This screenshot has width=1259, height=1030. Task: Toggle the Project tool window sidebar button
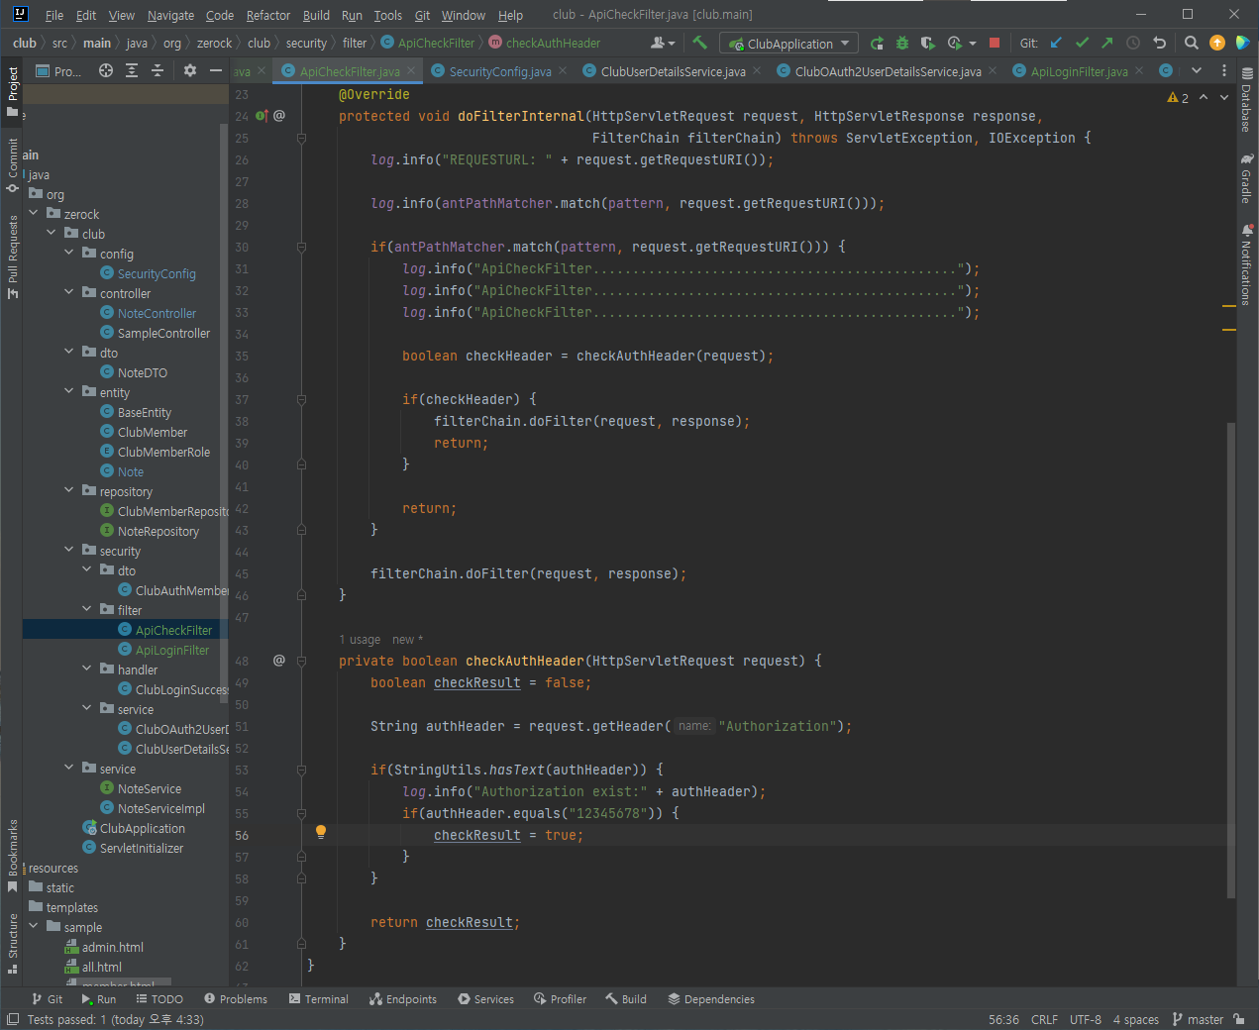[x=12, y=91]
